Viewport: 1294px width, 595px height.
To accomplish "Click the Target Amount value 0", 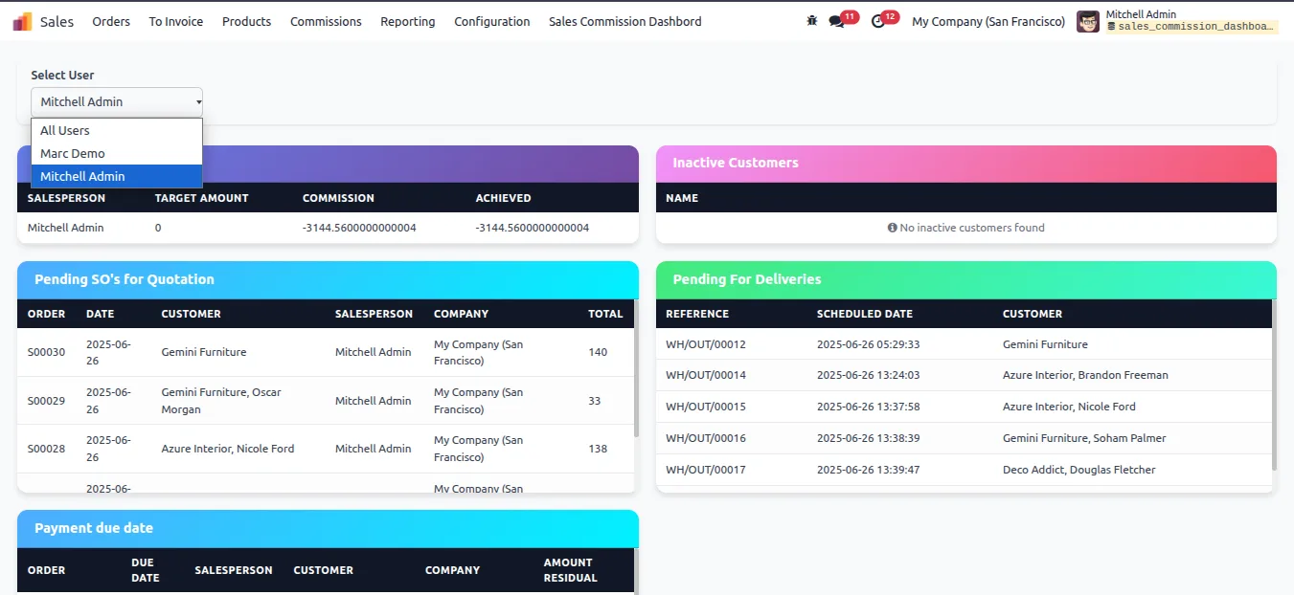I will pyautogui.click(x=158, y=228).
